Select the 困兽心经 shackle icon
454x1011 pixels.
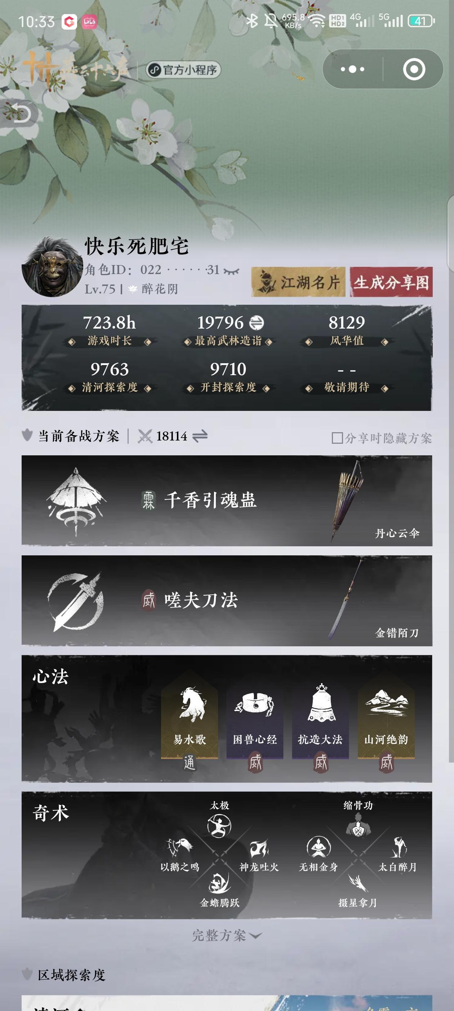pyautogui.click(x=255, y=705)
